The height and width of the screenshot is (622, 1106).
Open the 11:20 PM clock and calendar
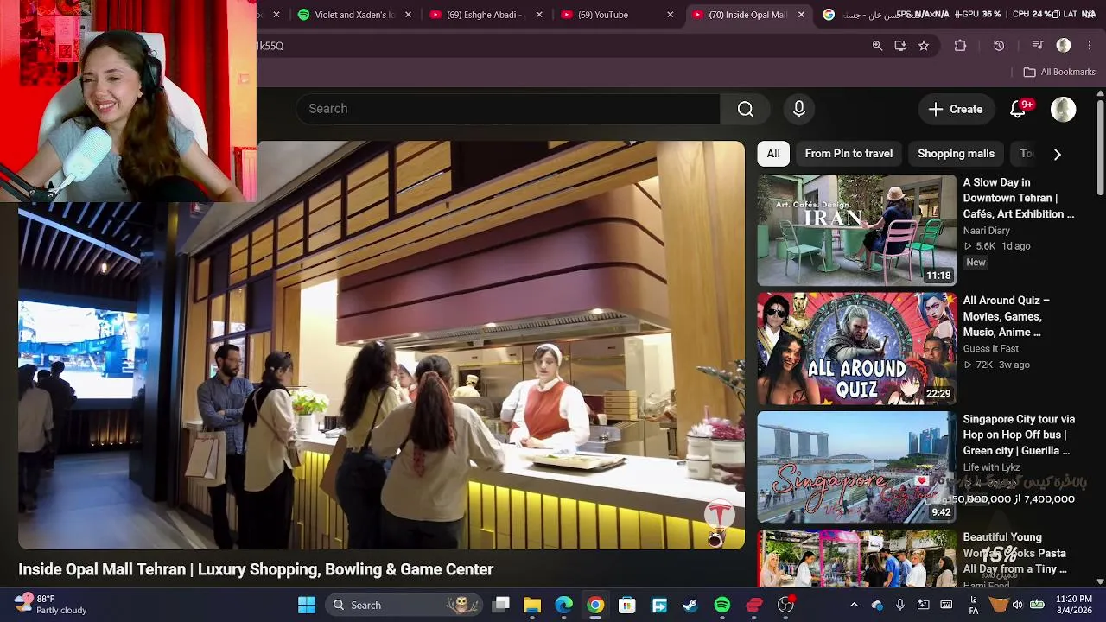point(1074,605)
